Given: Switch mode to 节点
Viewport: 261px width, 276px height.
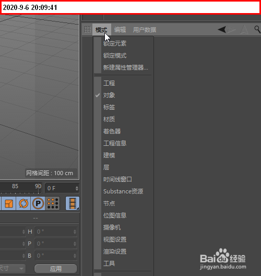Looking at the screenshot, I should (109, 204).
